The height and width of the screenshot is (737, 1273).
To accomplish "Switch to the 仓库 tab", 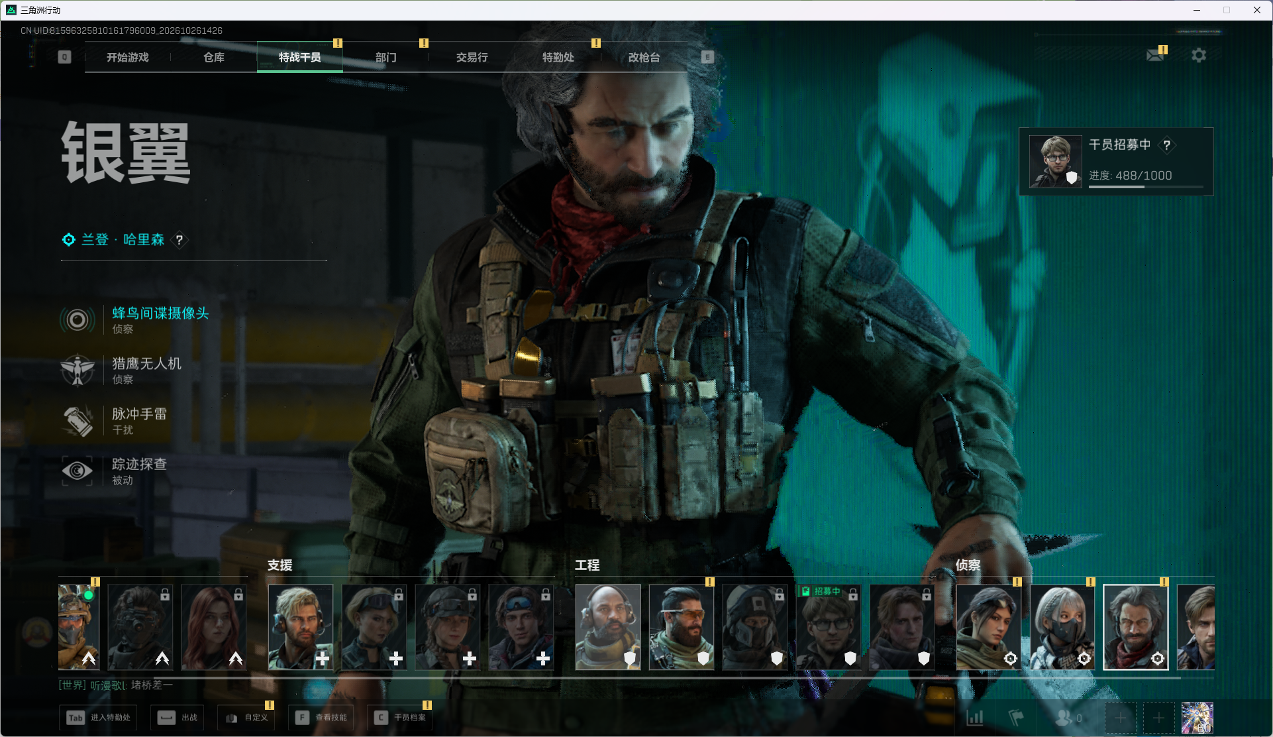I will coord(214,58).
